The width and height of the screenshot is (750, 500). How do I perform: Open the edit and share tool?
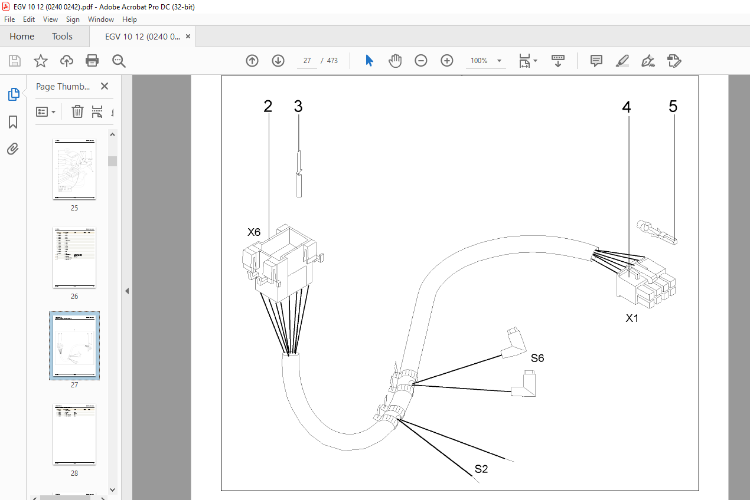(x=674, y=61)
